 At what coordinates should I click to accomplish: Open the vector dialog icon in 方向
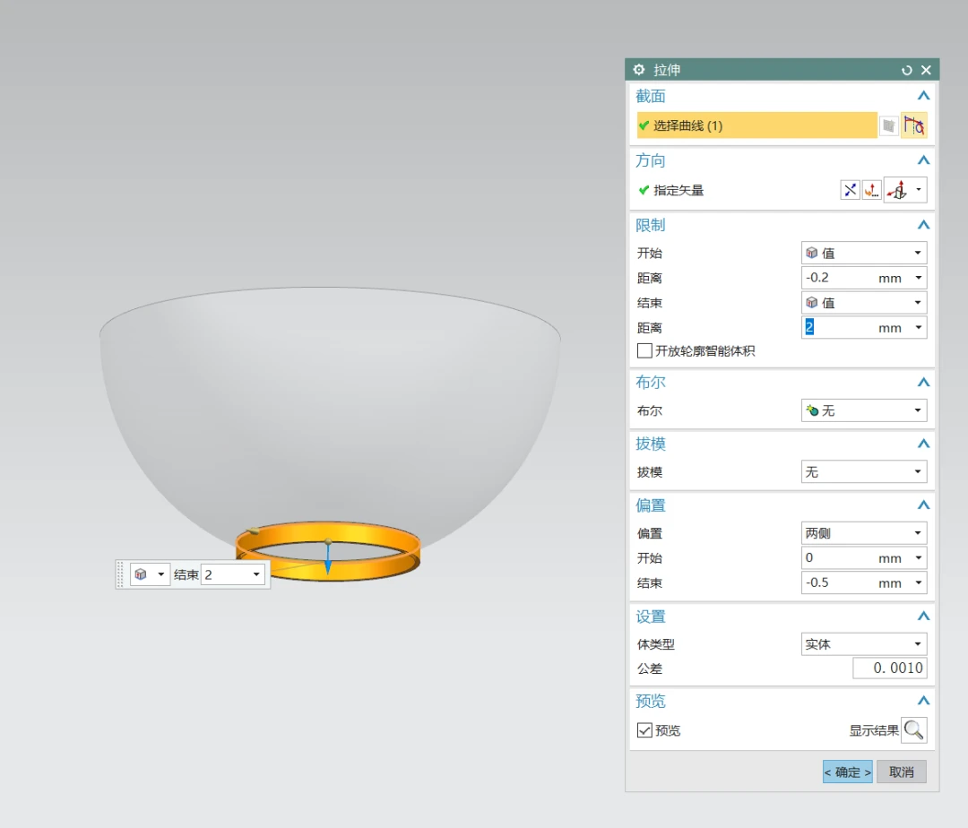(x=872, y=190)
